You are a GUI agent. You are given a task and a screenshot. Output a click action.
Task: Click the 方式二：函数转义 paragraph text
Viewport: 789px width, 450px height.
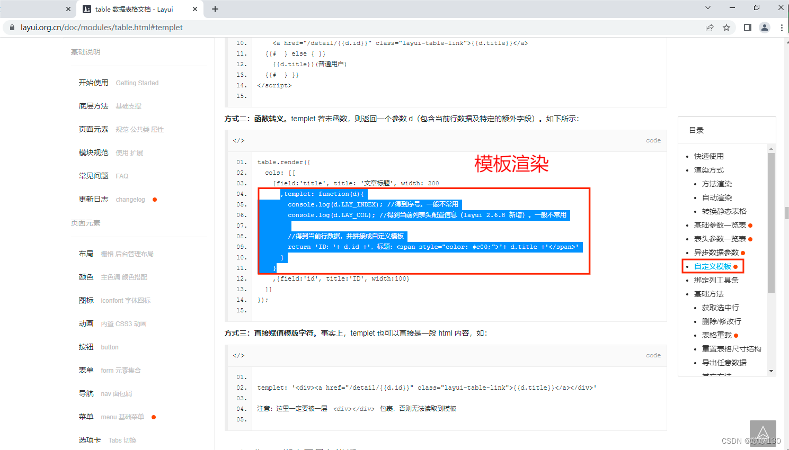(402, 119)
